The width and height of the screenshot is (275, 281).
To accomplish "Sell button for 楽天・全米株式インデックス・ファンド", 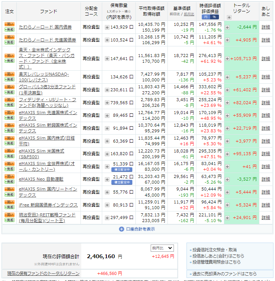I will 10,61.
